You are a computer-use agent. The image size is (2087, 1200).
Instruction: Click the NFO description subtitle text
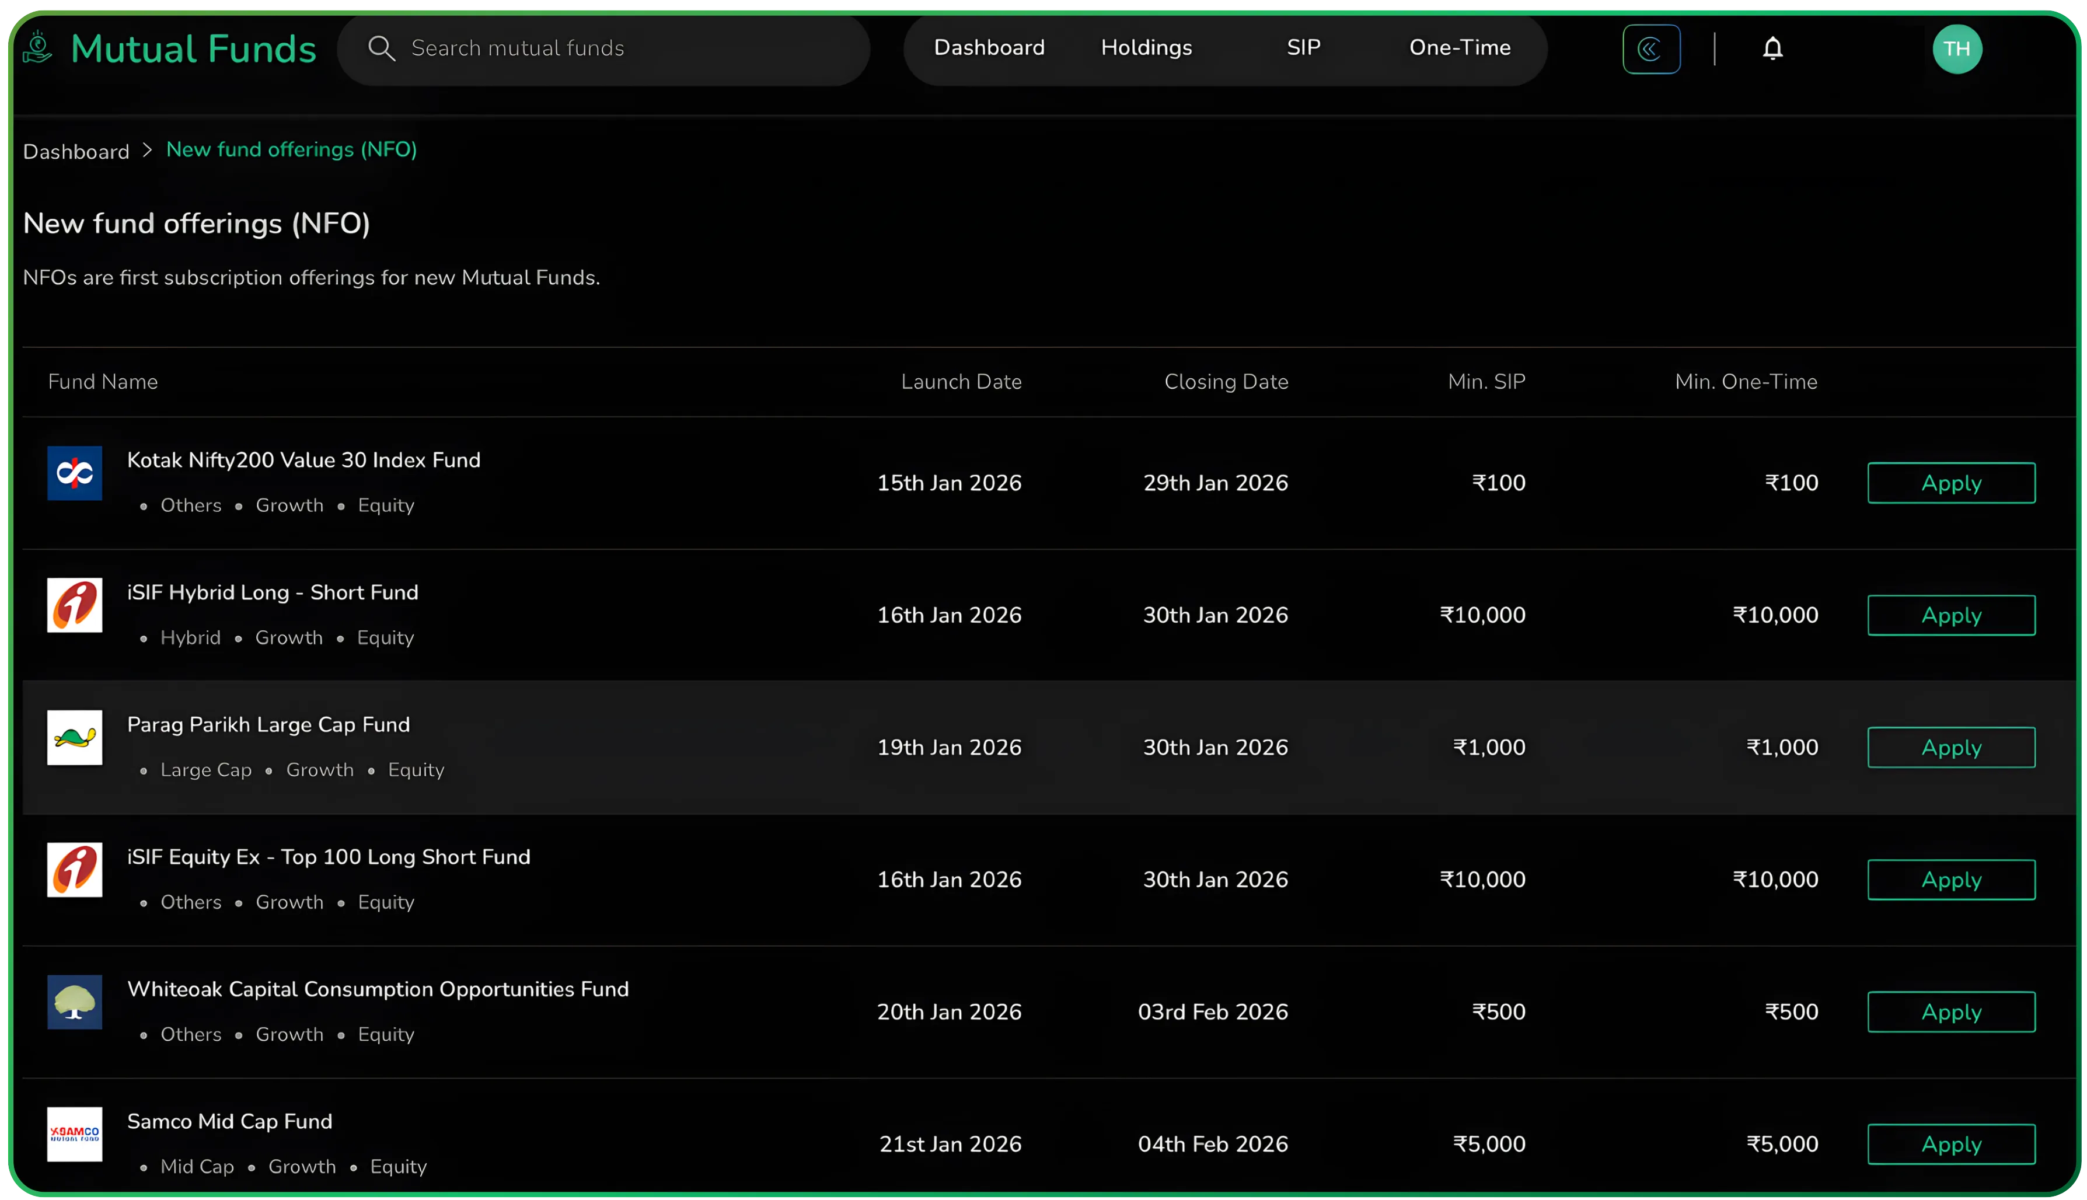(312, 278)
